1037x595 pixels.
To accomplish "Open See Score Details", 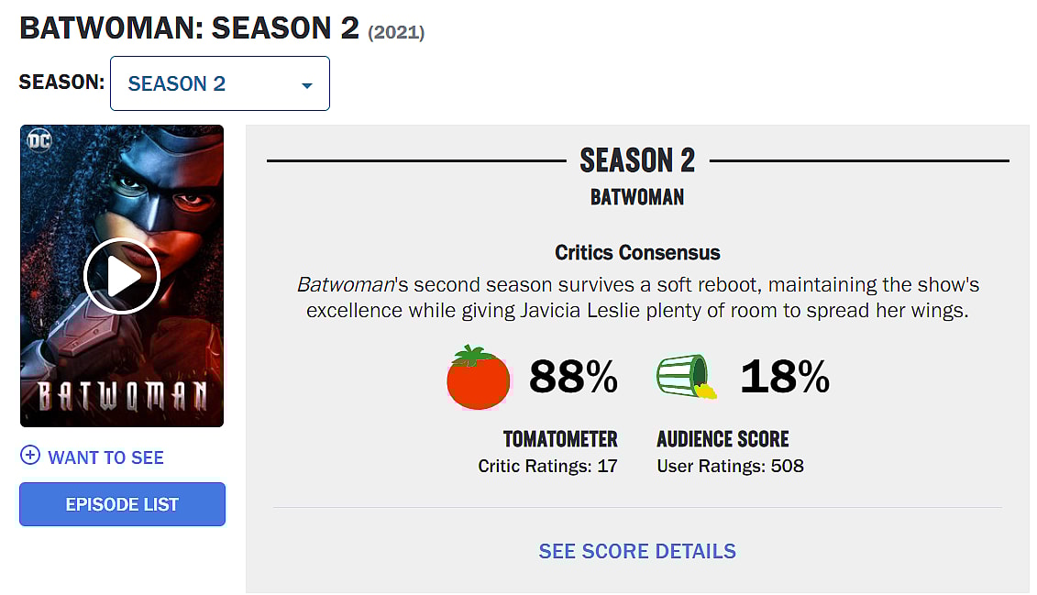I will tap(637, 551).
